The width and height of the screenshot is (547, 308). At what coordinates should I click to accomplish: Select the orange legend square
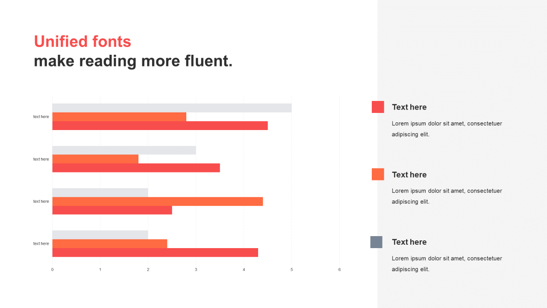(x=378, y=174)
